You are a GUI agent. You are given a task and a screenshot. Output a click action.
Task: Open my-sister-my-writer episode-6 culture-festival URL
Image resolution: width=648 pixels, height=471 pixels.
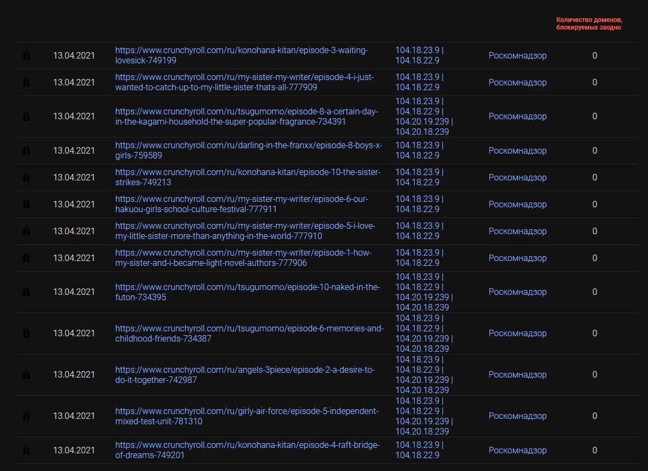(x=242, y=204)
